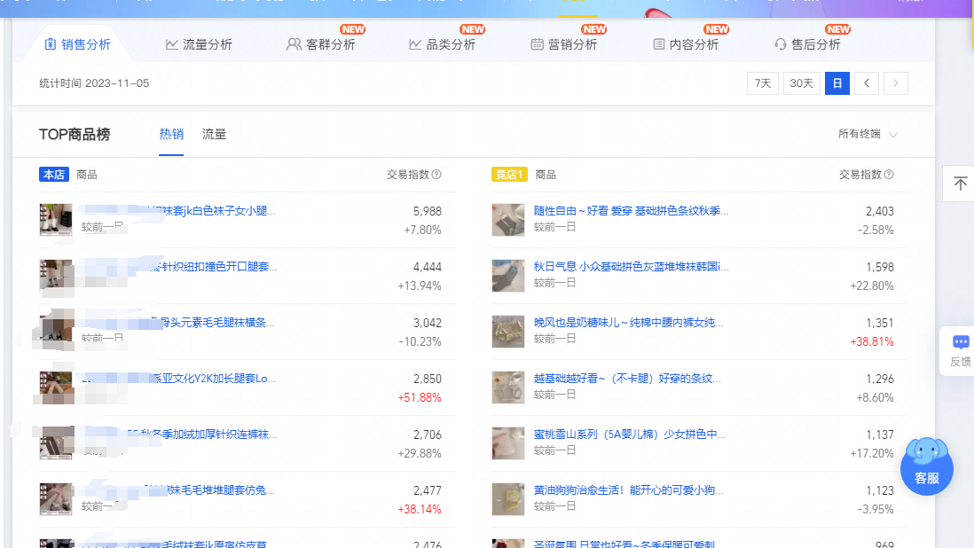Open competitor product 晚风也是奶糖味儿

628,323
